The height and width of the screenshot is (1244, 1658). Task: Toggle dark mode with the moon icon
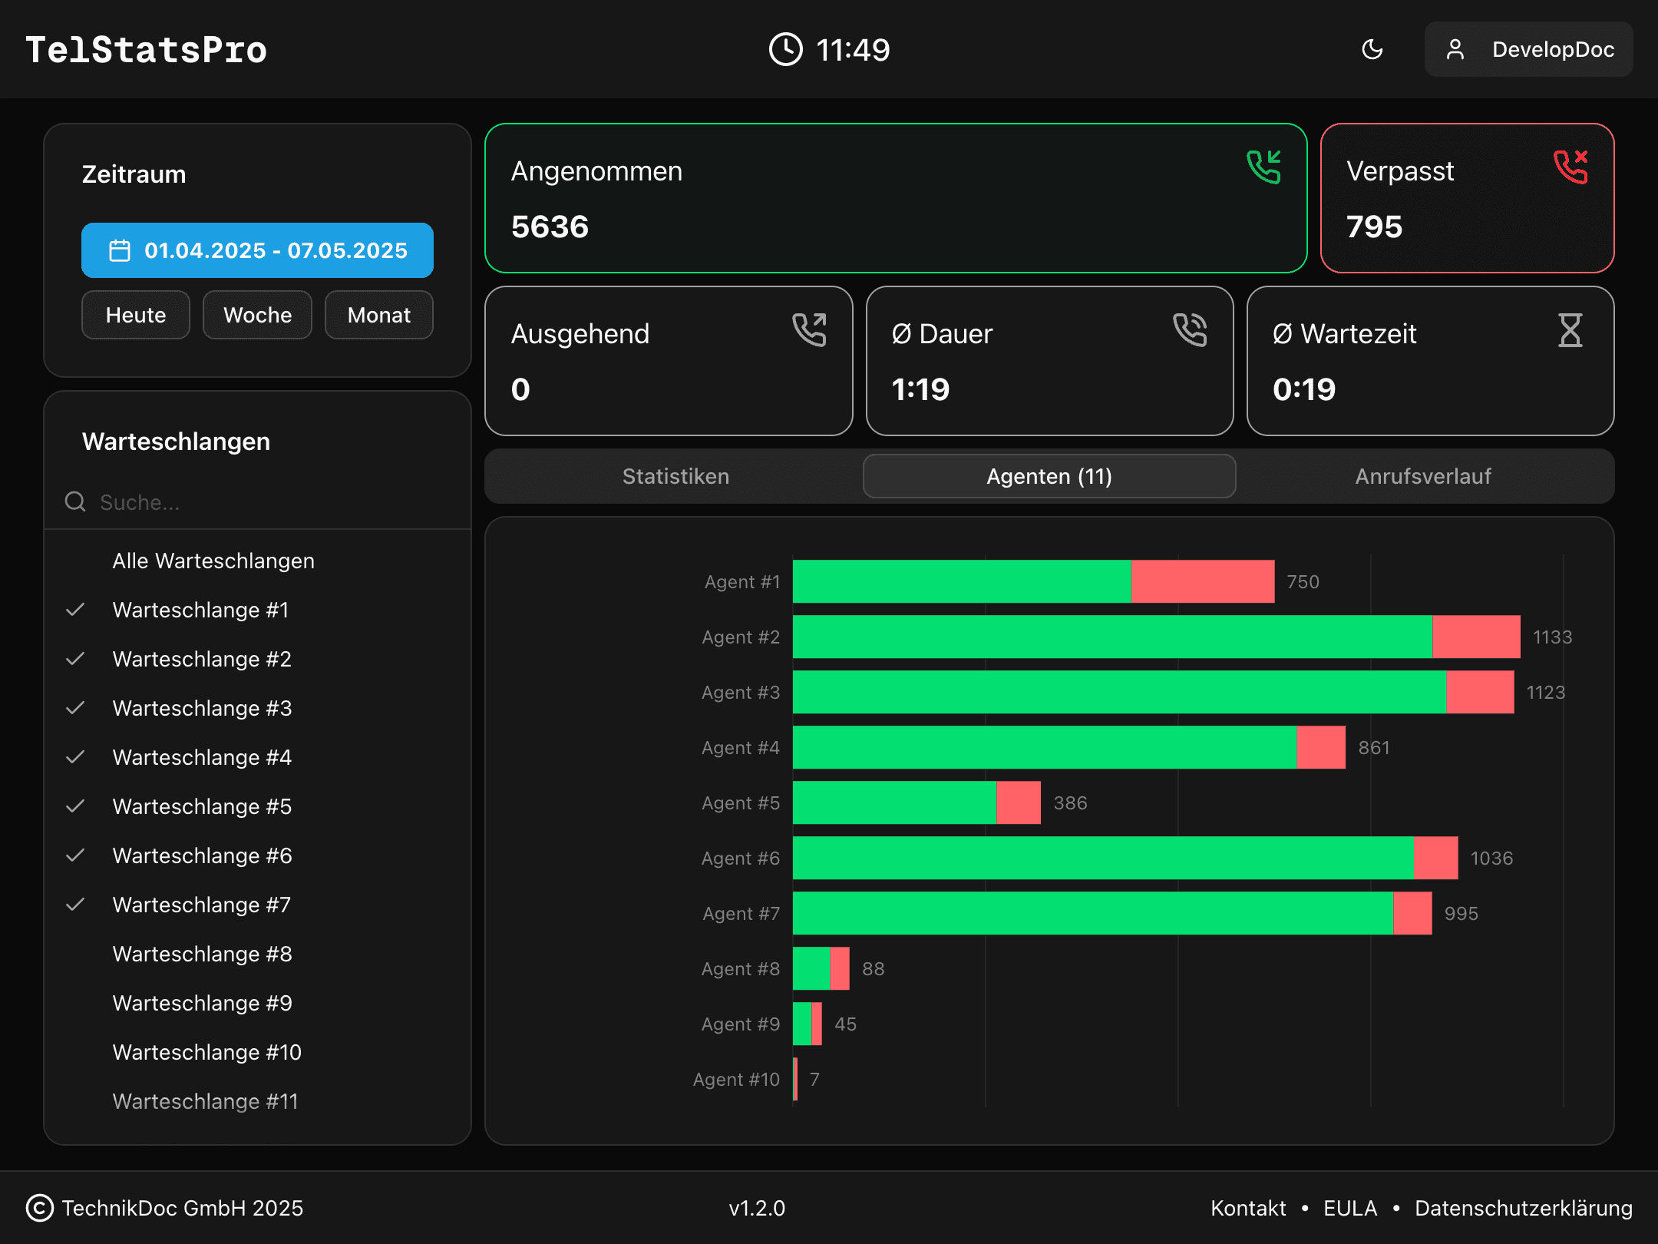(x=1372, y=50)
